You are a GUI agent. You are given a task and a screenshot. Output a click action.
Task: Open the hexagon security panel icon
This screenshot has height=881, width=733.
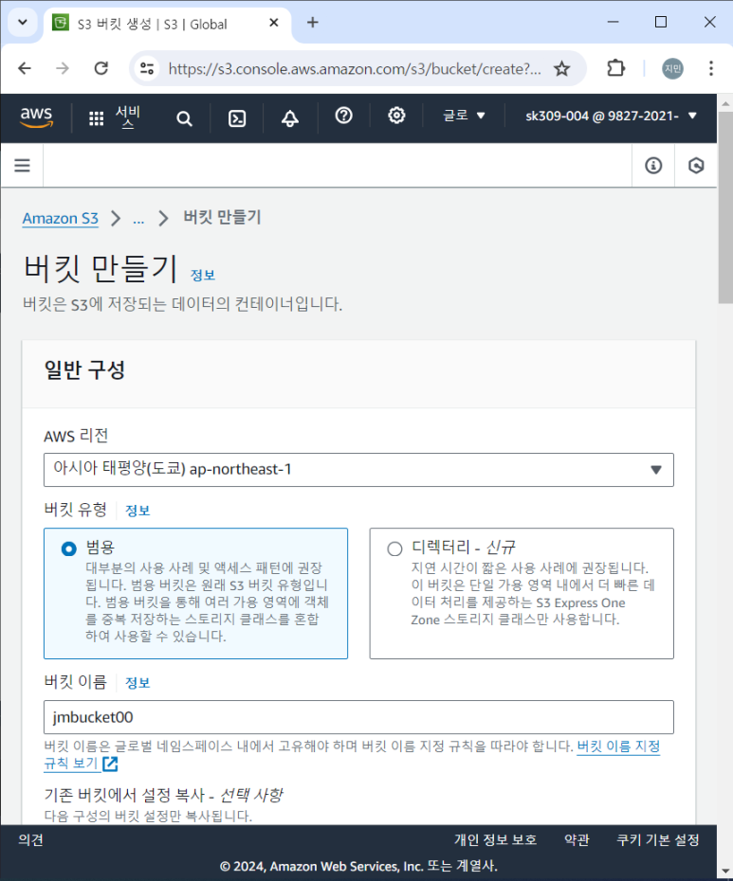[x=696, y=165]
